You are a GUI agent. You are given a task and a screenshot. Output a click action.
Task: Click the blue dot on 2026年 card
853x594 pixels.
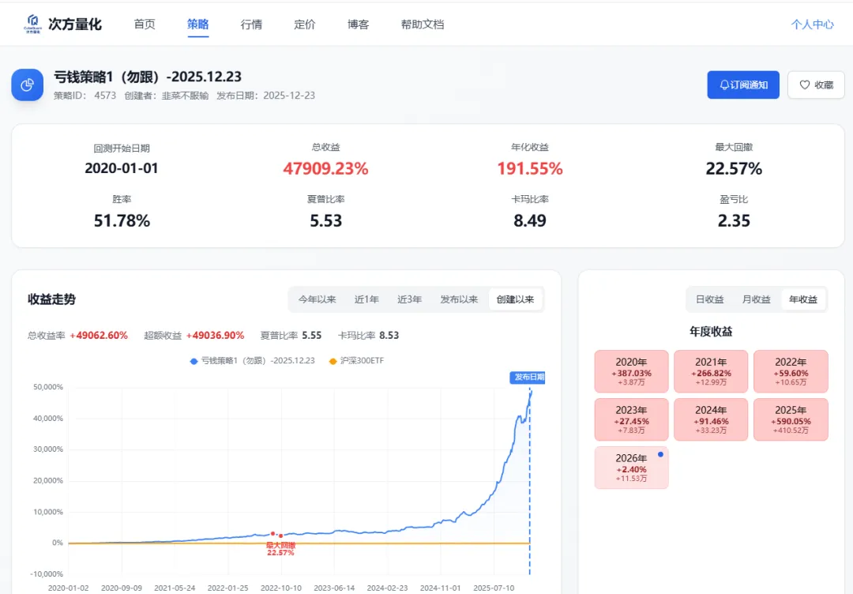[x=660, y=454]
